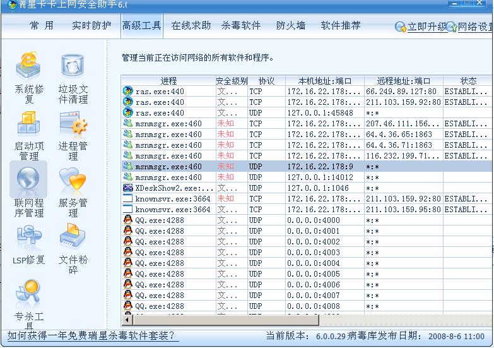494x348 pixels.
Task: Select row with local address 127.0.0.1:1046
Action: pos(307,188)
